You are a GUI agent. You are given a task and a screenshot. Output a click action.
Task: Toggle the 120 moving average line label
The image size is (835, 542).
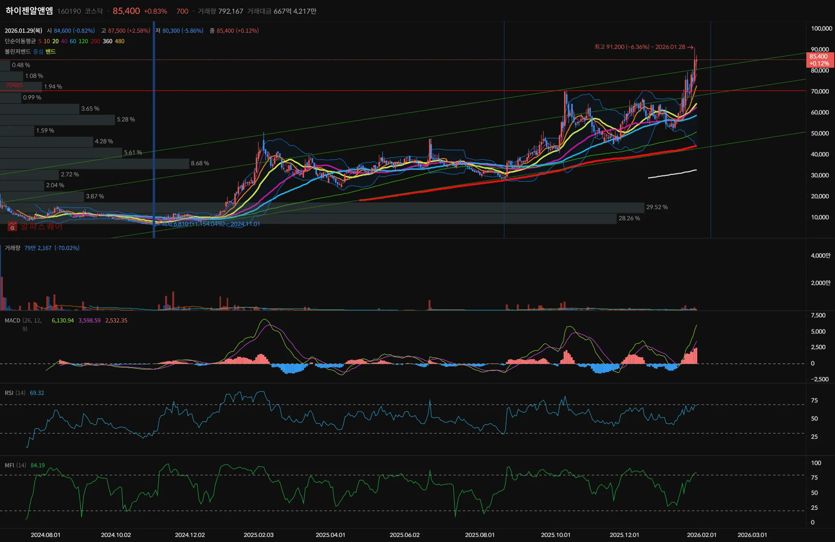83,41
